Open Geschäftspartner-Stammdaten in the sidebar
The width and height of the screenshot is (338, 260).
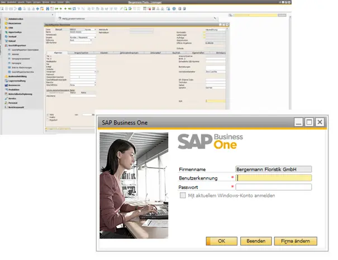(x=25, y=50)
